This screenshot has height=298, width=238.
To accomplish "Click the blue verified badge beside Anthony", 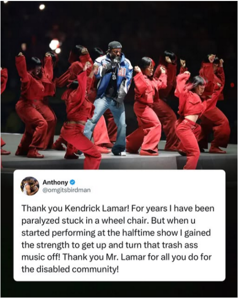I will coord(72,182).
